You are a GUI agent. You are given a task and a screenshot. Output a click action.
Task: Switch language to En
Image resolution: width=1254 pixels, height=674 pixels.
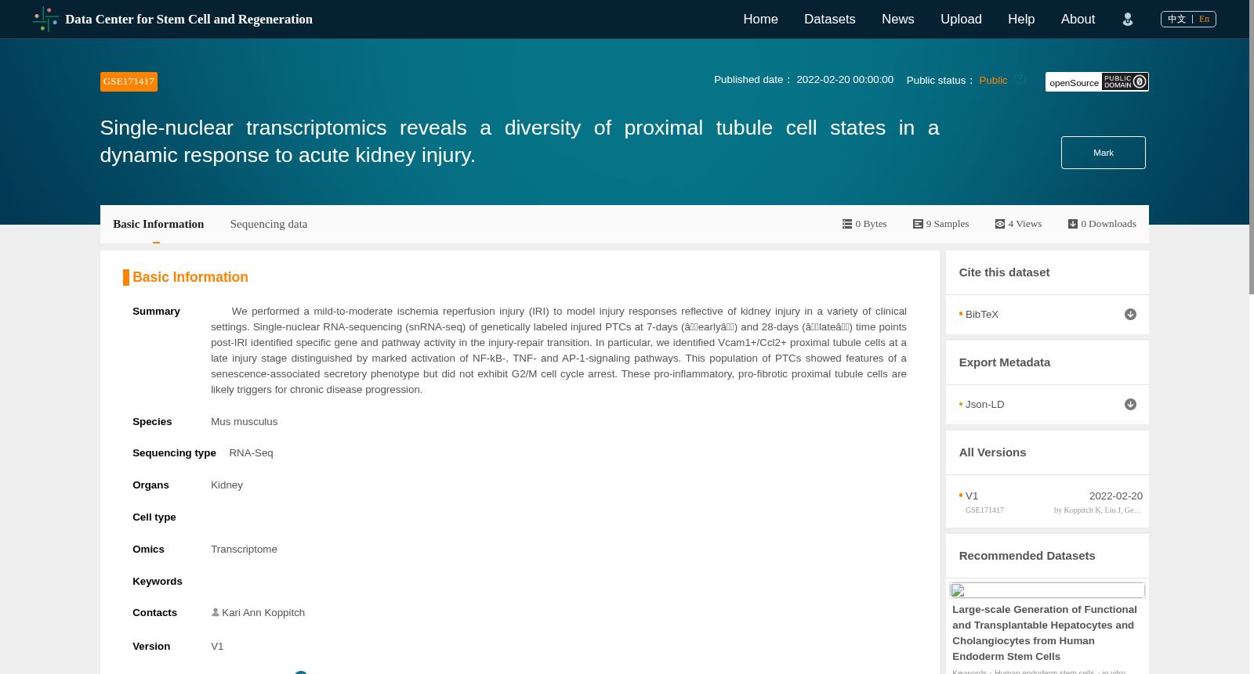(1204, 19)
